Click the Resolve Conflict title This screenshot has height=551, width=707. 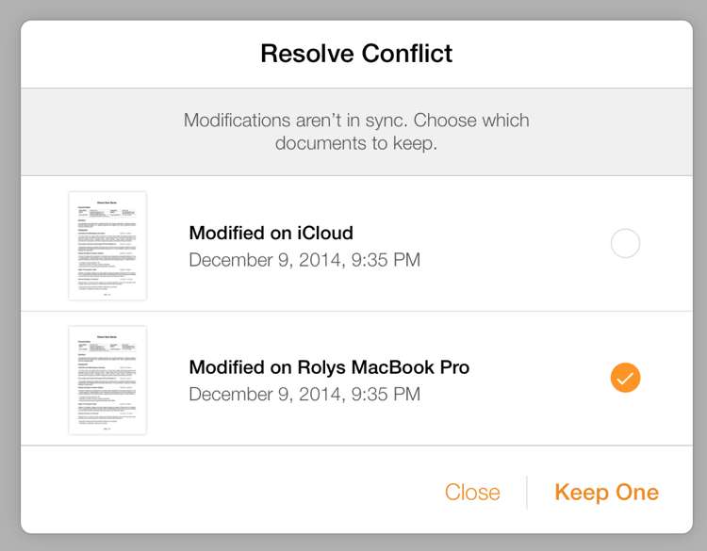tap(356, 54)
